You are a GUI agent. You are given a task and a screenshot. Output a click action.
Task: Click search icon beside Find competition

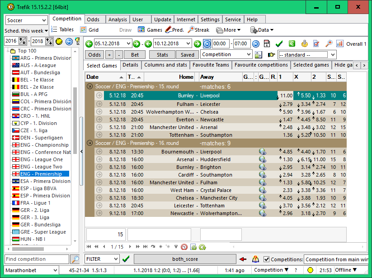pos(75,259)
